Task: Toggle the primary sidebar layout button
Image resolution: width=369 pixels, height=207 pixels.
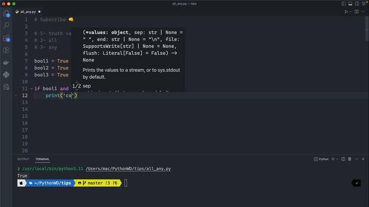Action: tap(344, 4)
